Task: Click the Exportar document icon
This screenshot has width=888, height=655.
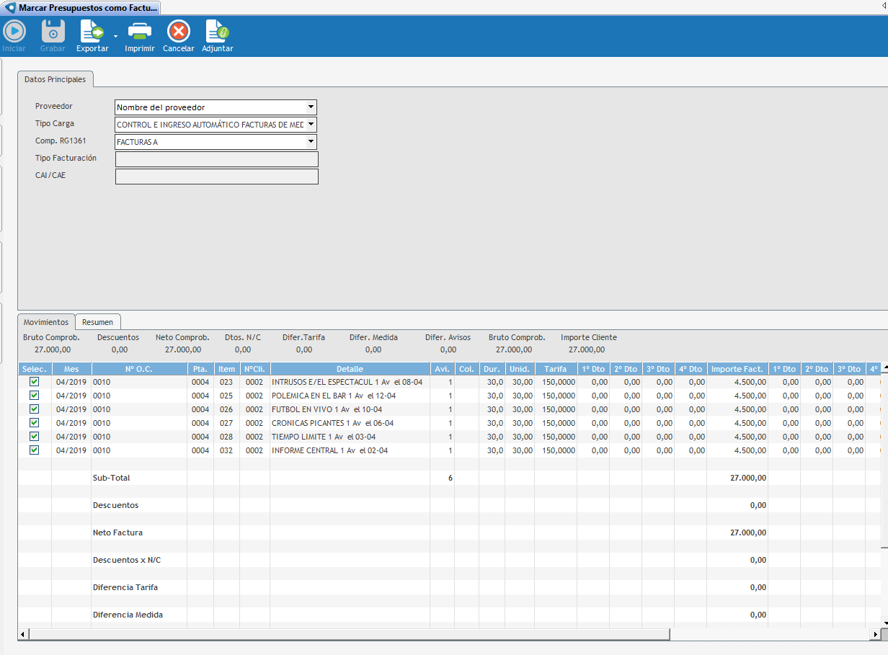Action: point(92,32)
